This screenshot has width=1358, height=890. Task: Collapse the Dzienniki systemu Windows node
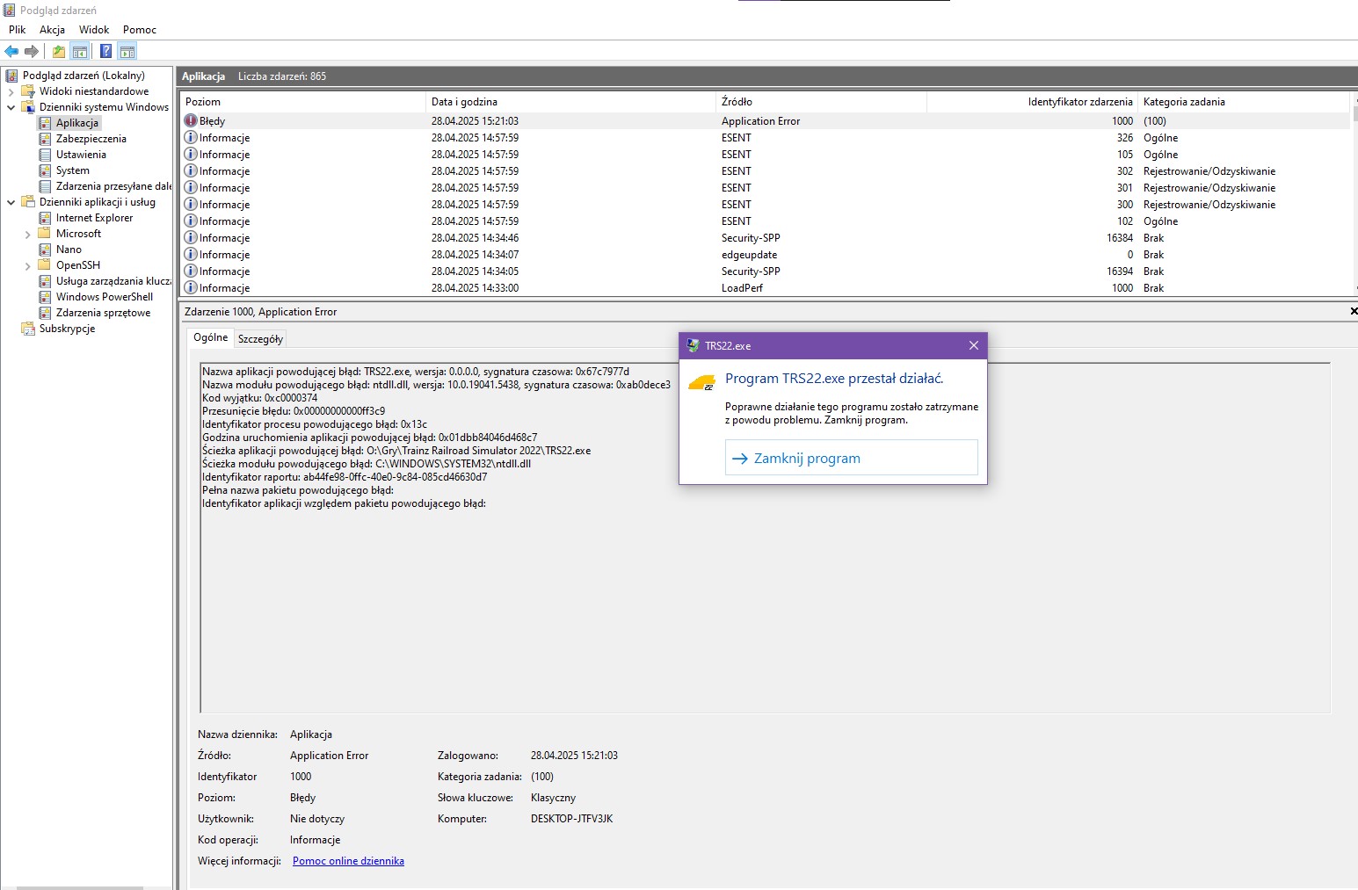click(11, 107)
